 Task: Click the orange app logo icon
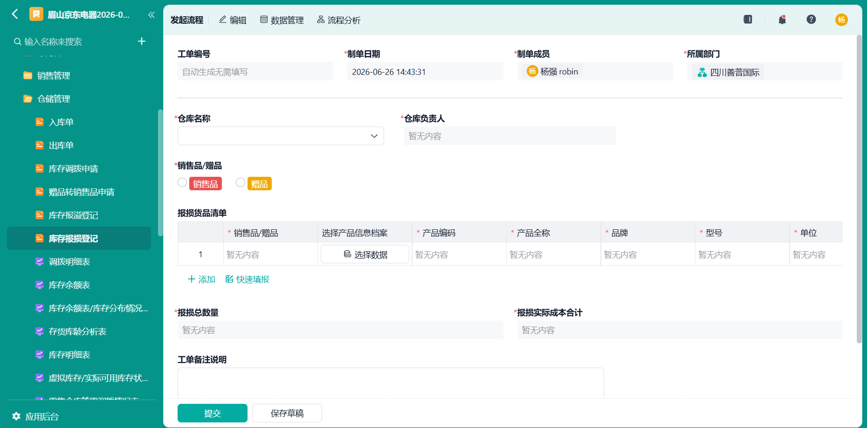[x=36, y=14]
